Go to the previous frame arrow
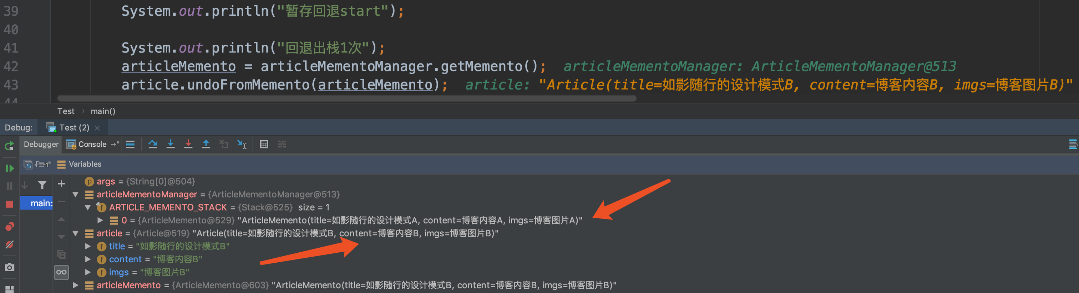 click(x=25, y=185)
